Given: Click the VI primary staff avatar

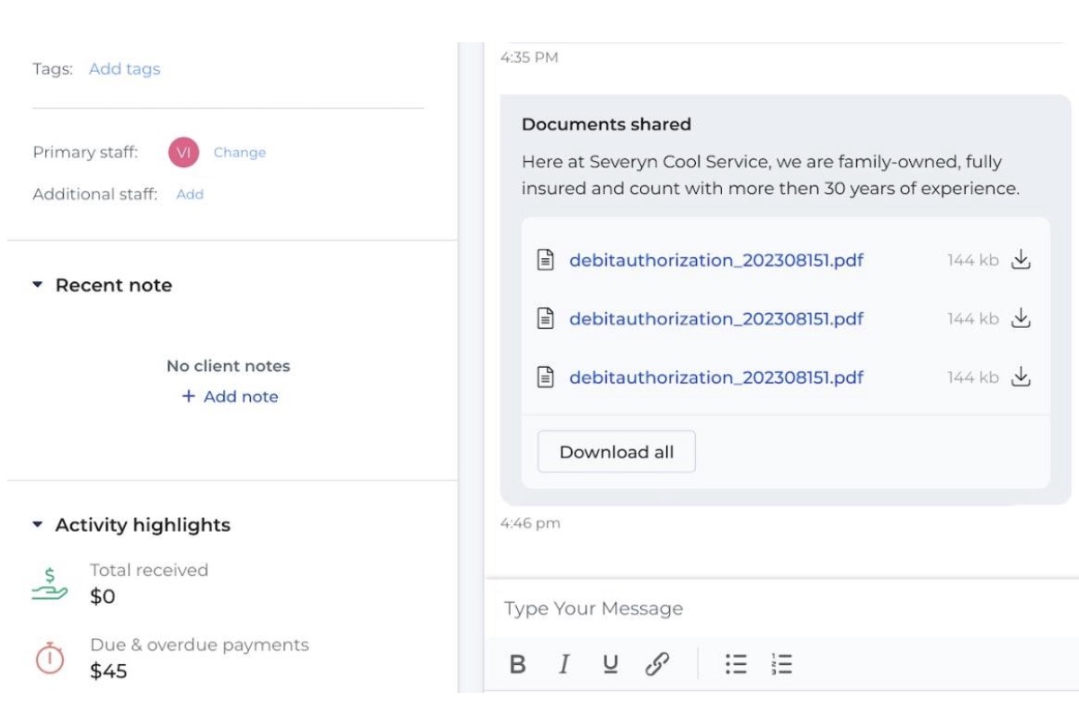Looking at the screenshot, I should (183, 153).
